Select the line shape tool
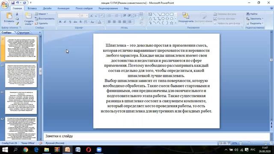This screenshot has width=274, height=154. click(155, 14)
